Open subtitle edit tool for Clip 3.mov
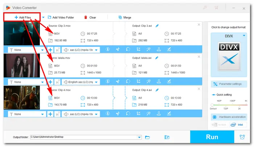This screenshot has width=254, height=147. 169,49
